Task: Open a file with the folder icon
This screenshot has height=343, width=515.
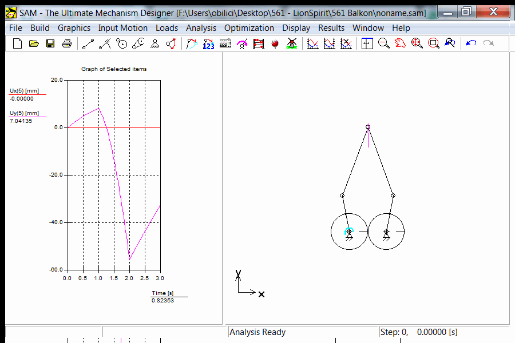Action: 34,43
